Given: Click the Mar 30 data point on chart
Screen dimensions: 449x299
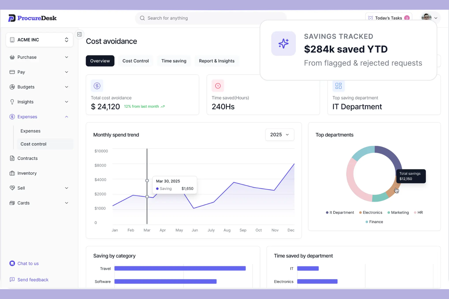Looking at the screenshot, I should point(147,197).
